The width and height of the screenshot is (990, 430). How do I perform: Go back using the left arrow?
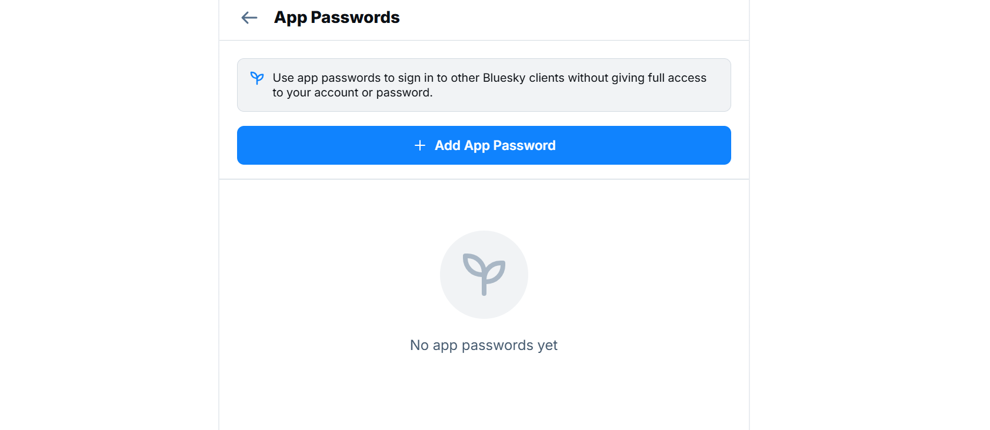[249, 18]
